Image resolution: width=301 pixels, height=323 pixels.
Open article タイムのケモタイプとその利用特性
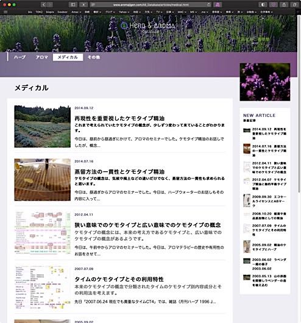(119, 279)
